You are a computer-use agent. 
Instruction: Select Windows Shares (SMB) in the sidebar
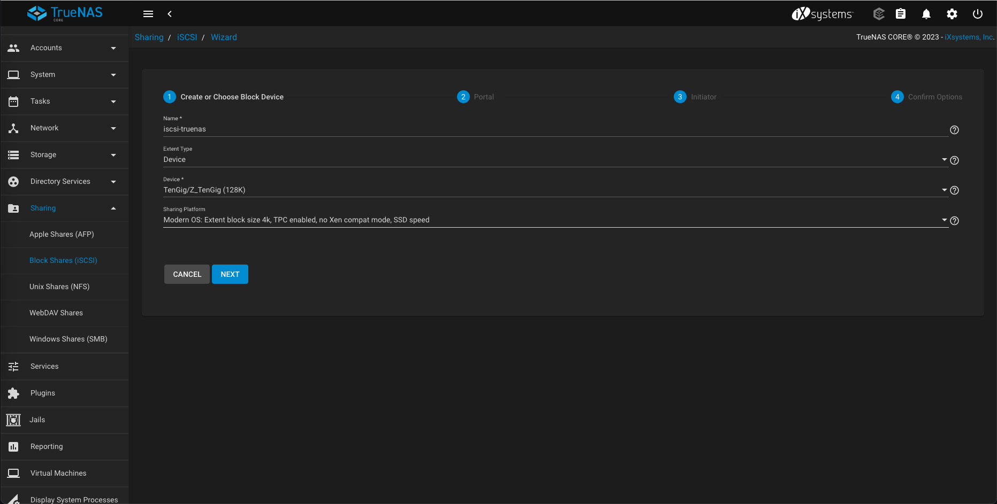(x=68, y=339)
